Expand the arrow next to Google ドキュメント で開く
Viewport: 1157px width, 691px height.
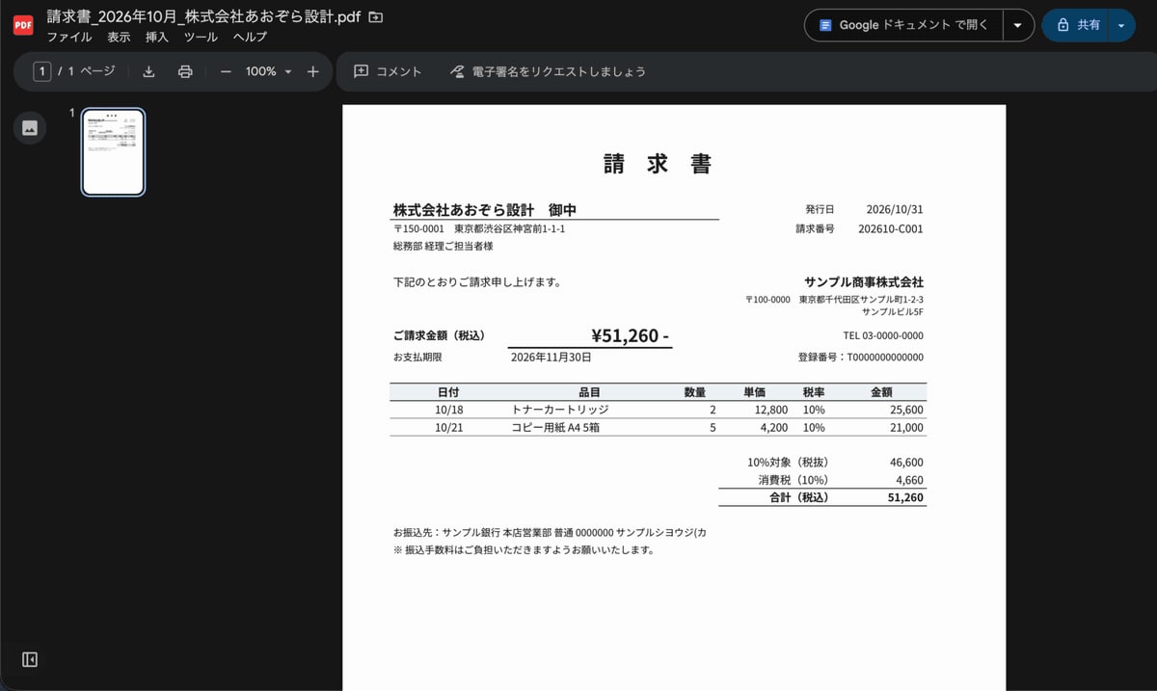(x=1018, y=25)
